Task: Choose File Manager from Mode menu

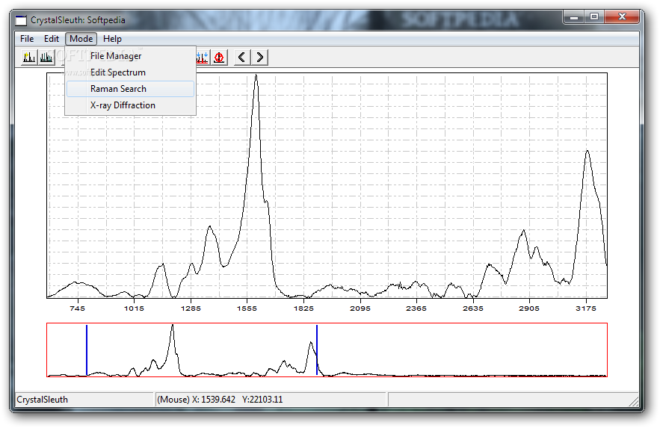Action: (x=130, y=56)
